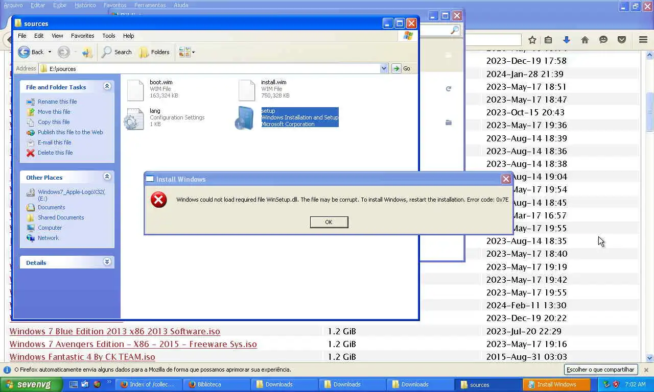Screen dimensions: 654x392
Task: Open the Help menu in sources window
Action: [129, 36]
